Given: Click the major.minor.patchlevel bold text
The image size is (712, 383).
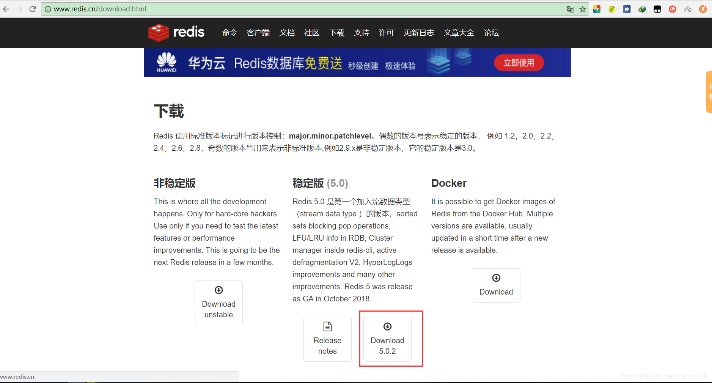Looking at the screenshot, I should [x=330, y=136].
